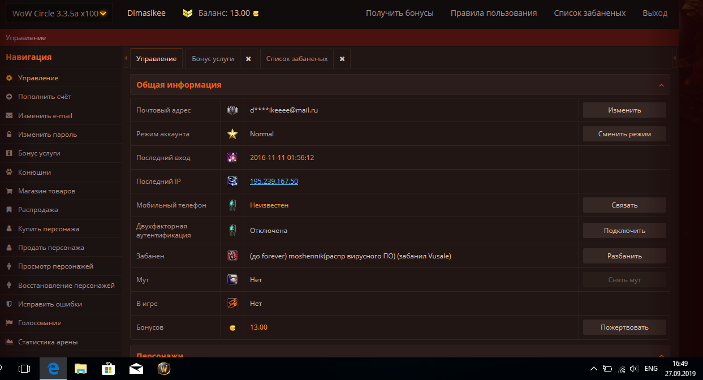This screenshot has height=380, width=703.
Task: Click the gold coin icon in Бонусов row
Action: click(x=232, y=327)
